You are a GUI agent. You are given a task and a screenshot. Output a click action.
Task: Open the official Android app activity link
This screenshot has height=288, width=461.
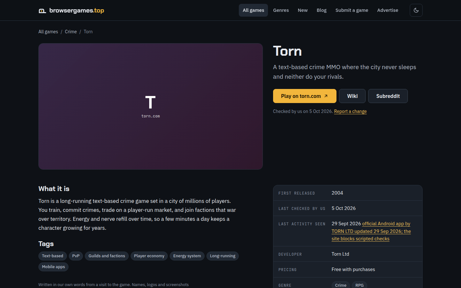(x=371, y=231)
